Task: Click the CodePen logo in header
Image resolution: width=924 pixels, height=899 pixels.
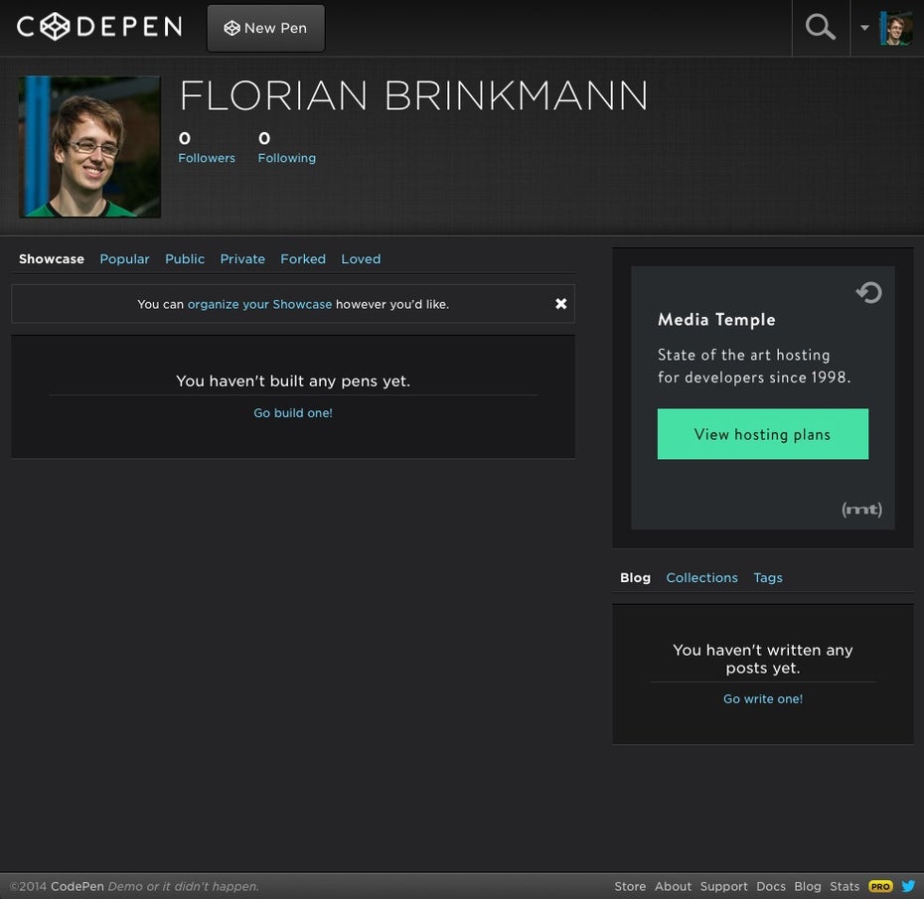Action: [x=99, y=27]
